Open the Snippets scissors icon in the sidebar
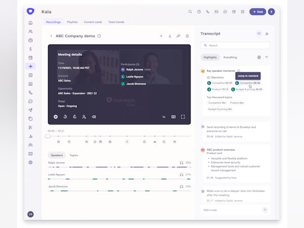The height and width of the screenshot is (228, 304). (30, 128)
